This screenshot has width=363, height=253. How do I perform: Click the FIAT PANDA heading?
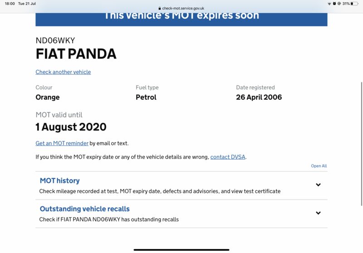point(76,54)
